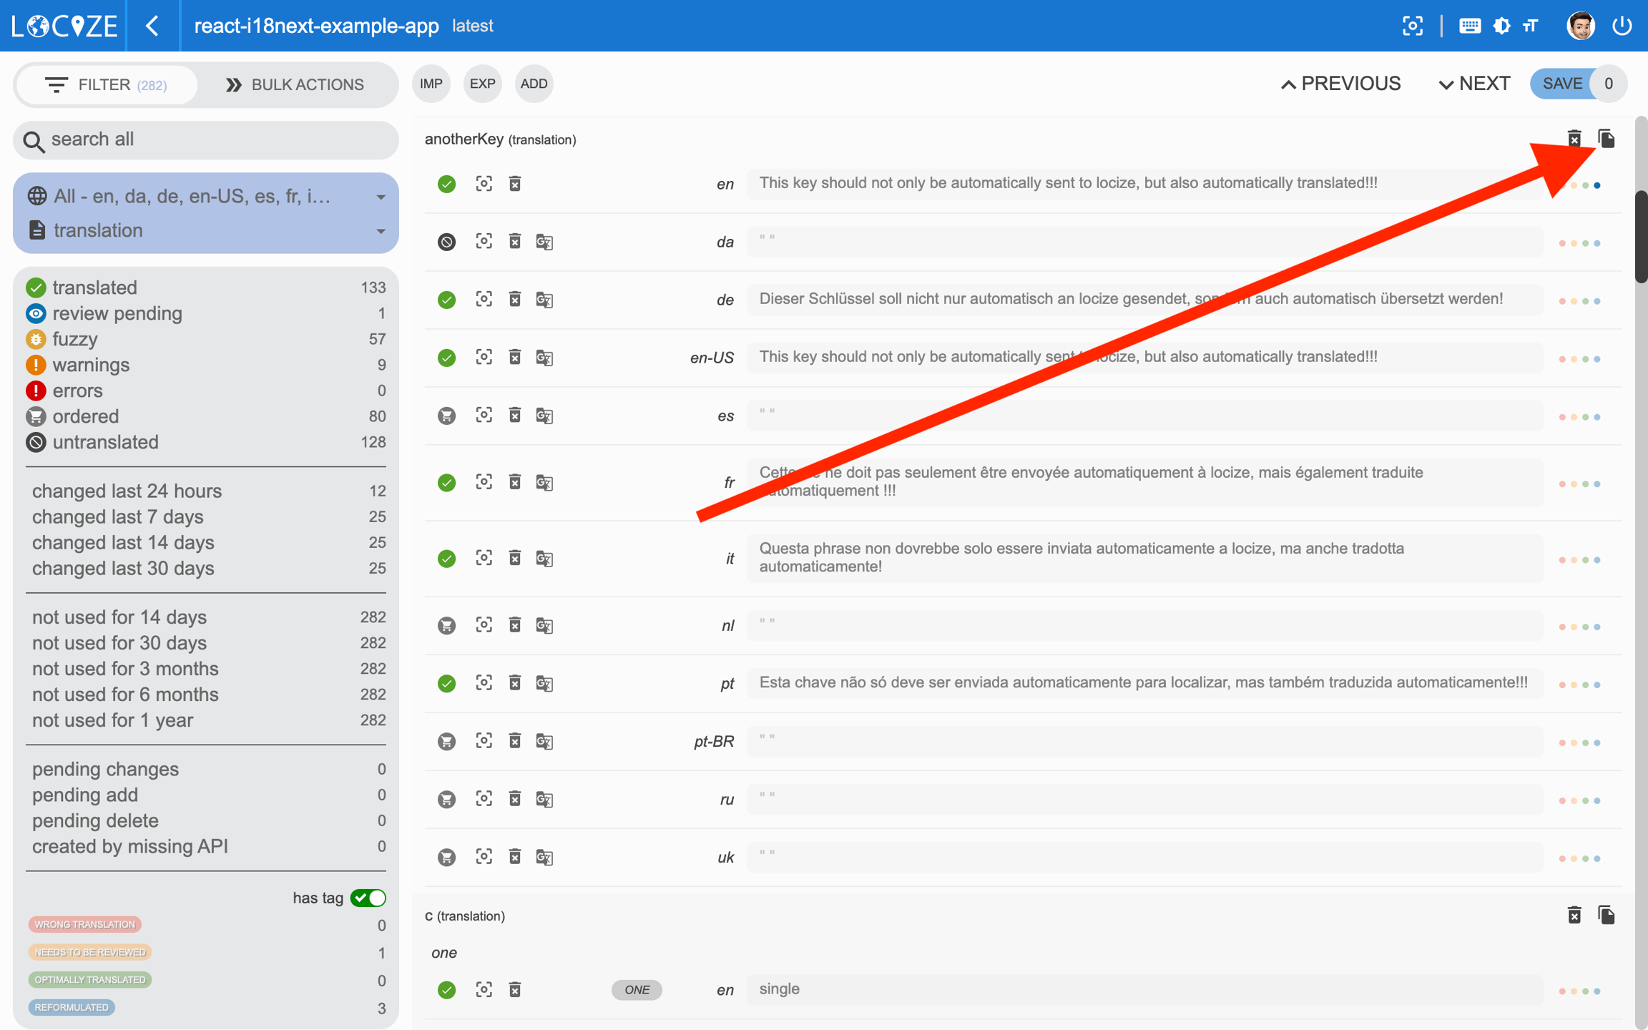
Task: Toggle the untranslated status icon on da row
Action: pos(447,242)
